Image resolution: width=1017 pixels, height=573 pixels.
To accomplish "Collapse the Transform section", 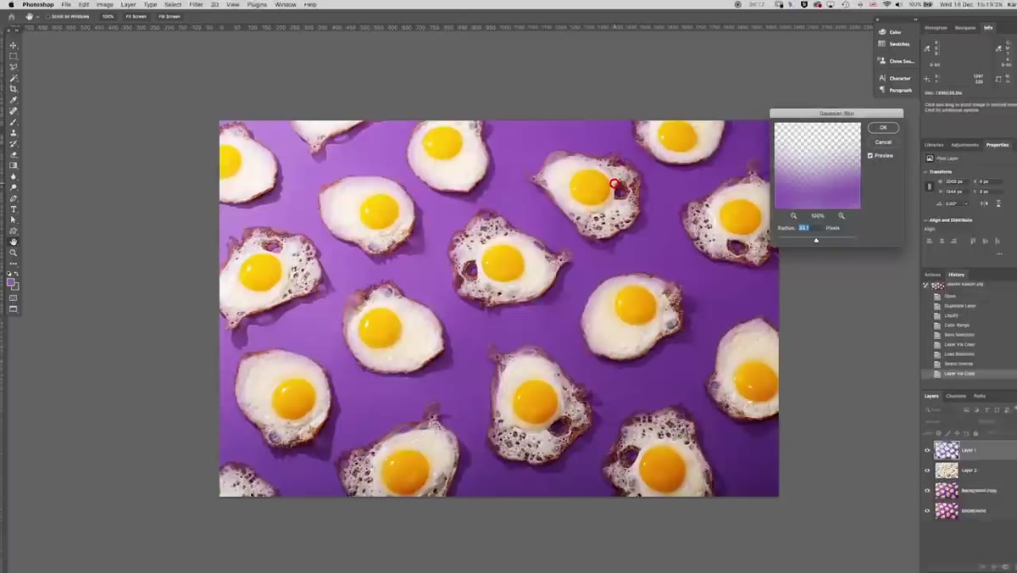I will [x=925, y=172].
